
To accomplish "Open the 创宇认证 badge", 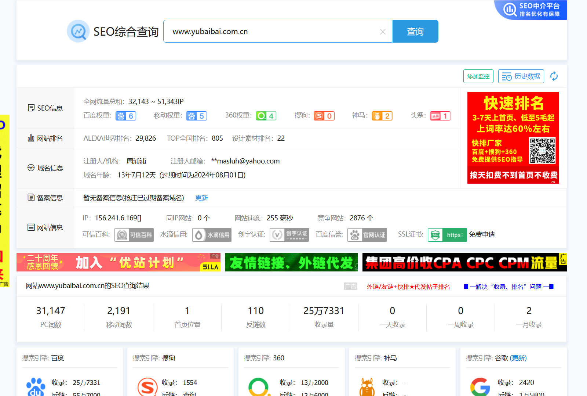I will [x=289, y=235].
